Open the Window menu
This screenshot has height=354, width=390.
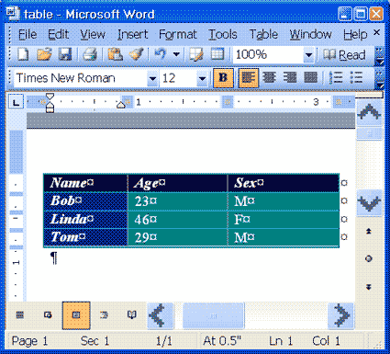[310, 34]
